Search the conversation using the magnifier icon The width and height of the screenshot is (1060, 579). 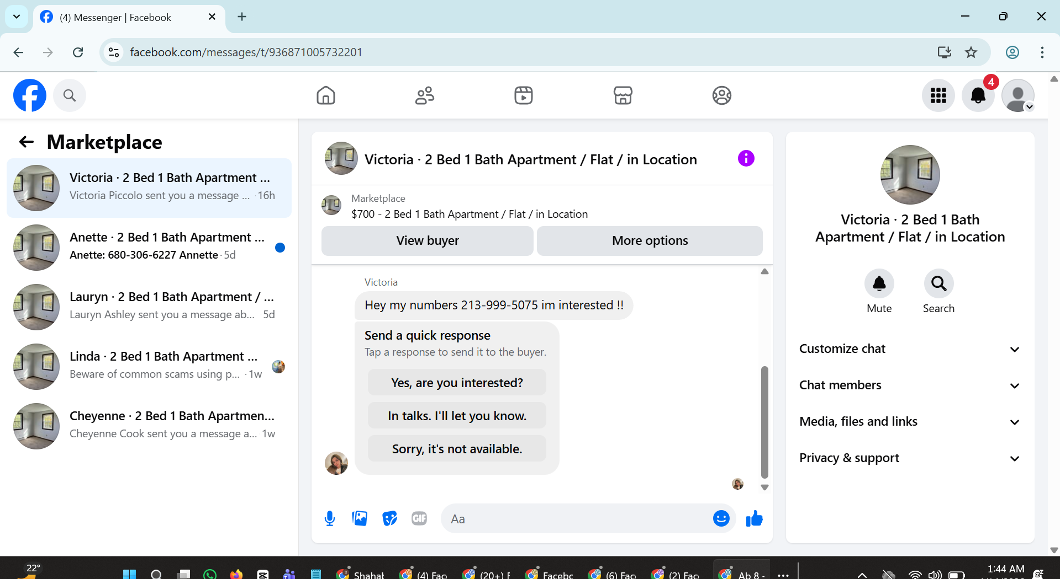pyautogui.click(x=938, y=283)
